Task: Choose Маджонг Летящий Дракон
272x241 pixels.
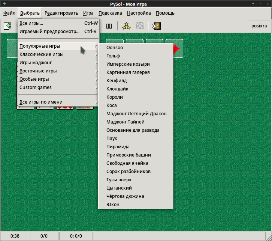Action: pos(136,114)
